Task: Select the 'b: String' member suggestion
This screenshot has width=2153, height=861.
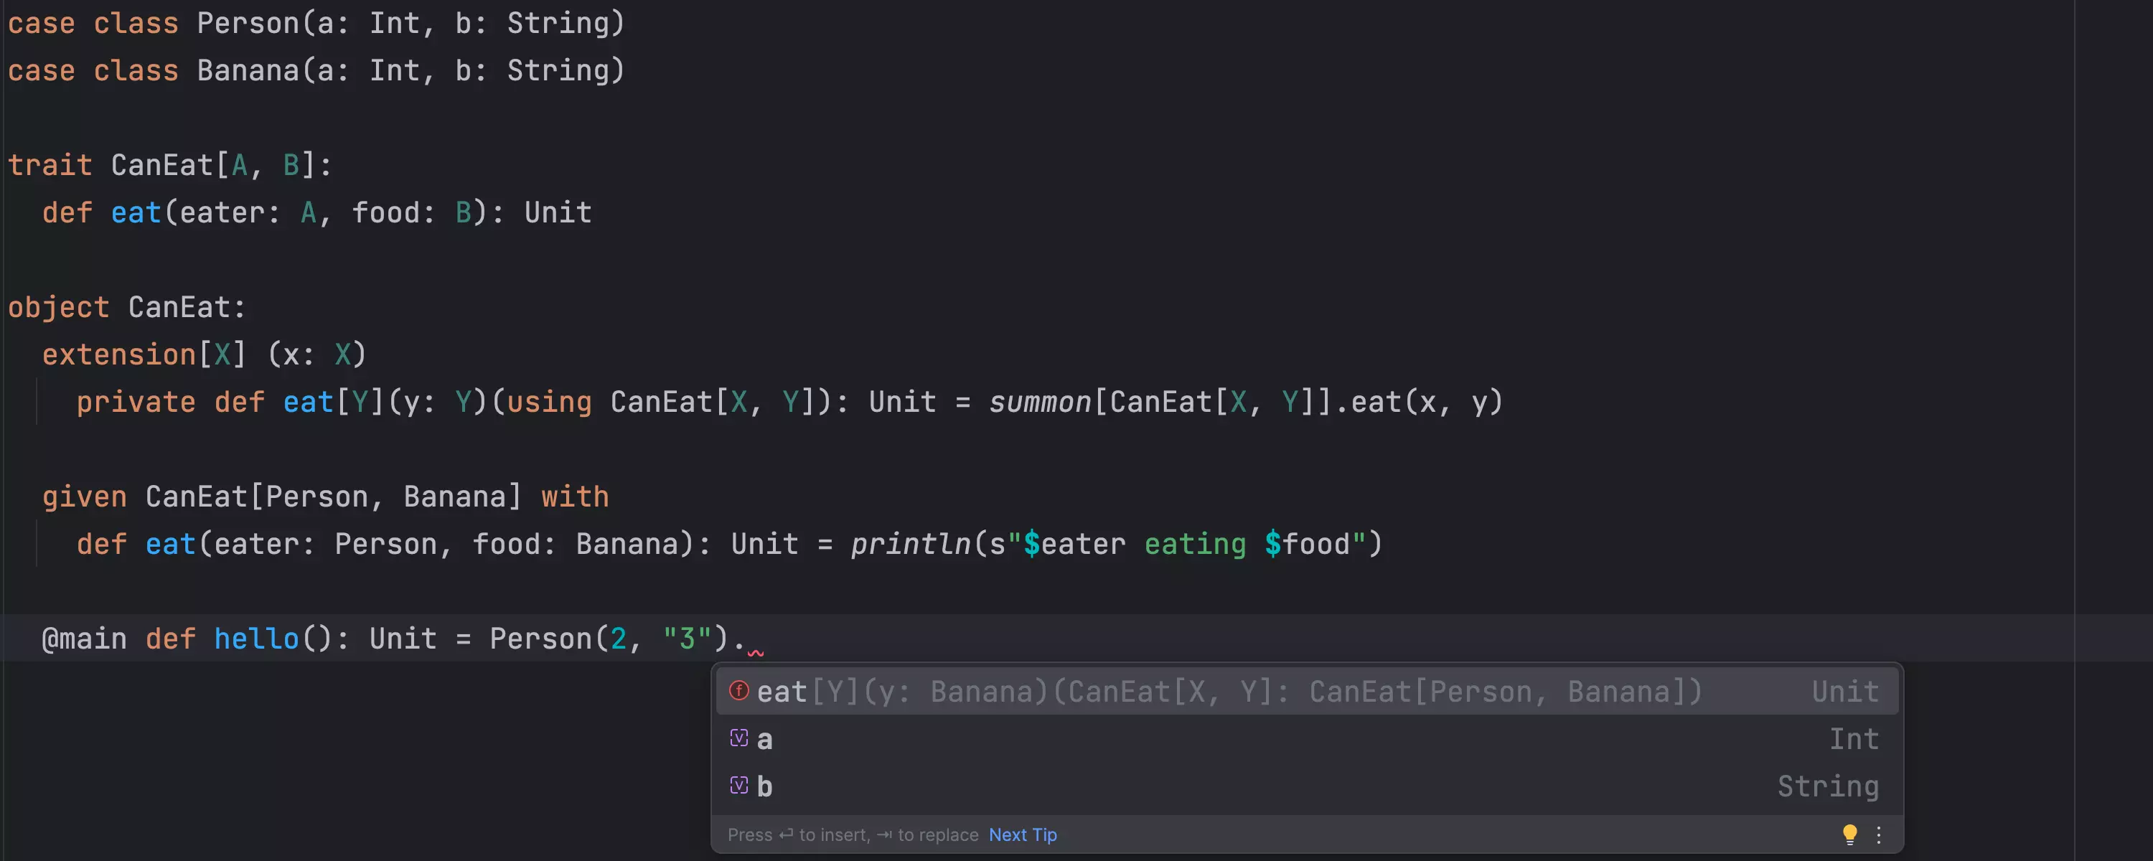Action: click(1305, 784)
